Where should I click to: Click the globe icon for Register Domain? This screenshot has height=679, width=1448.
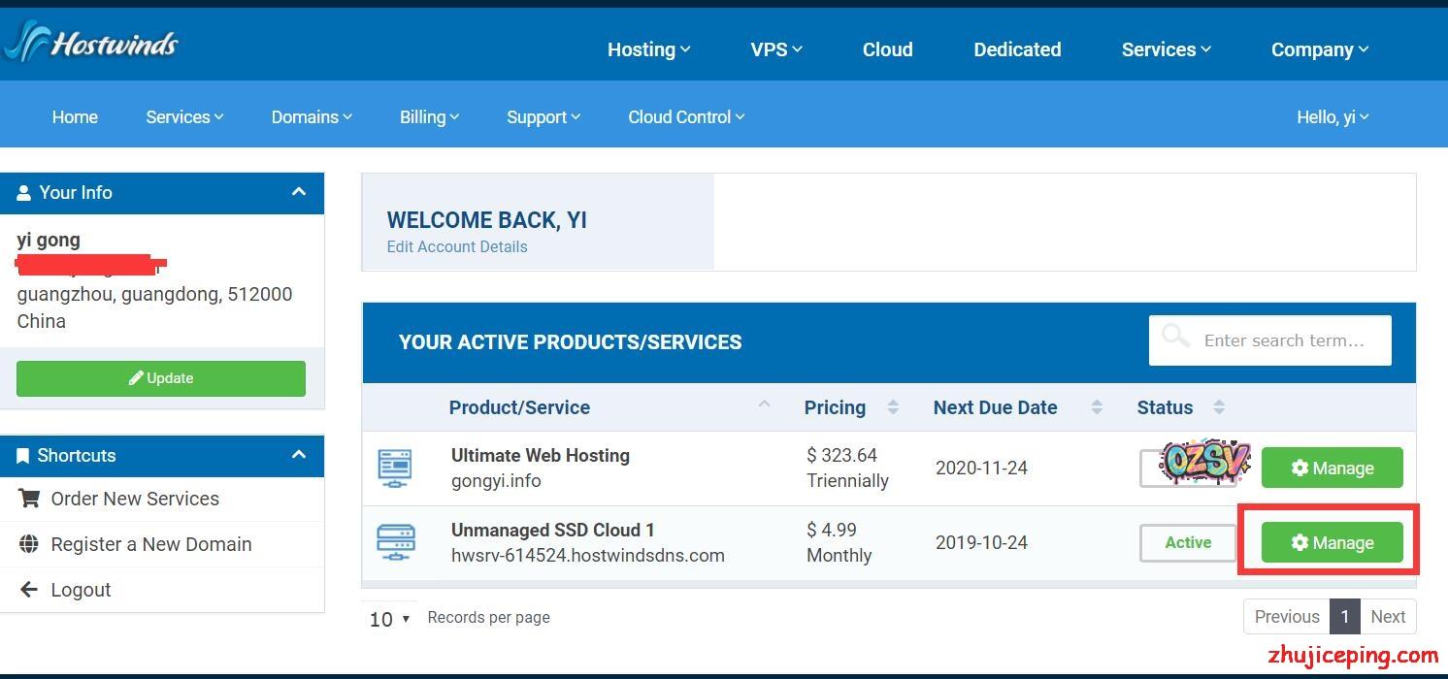pyautogui.click(x=29, y=544)
